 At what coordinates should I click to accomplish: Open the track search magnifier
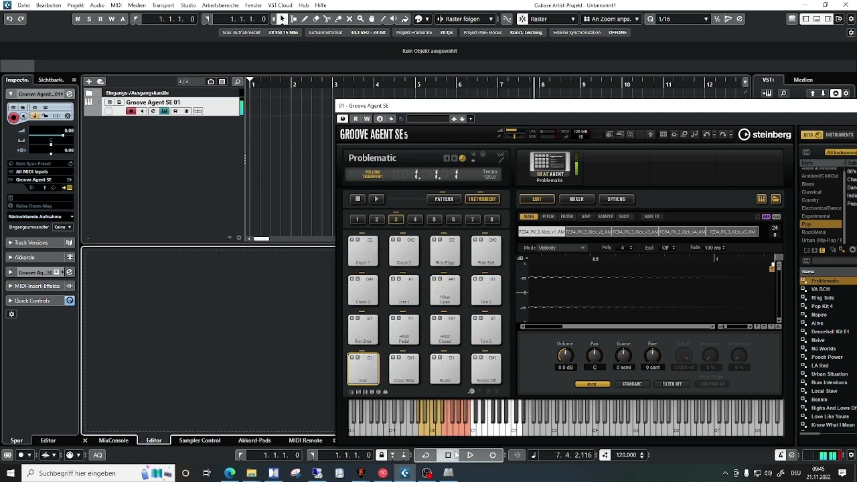click(x=237, y=82)
